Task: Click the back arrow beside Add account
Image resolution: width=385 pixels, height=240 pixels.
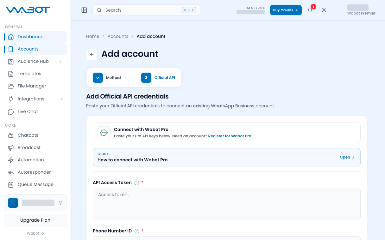Action: pyautogui.click(x=92, y=55)
